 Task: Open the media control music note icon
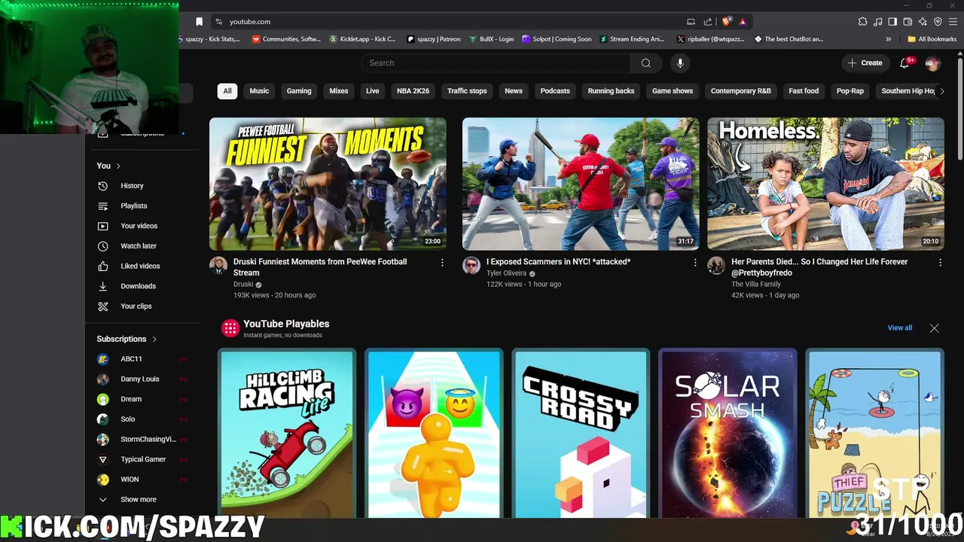pos(877,22)
